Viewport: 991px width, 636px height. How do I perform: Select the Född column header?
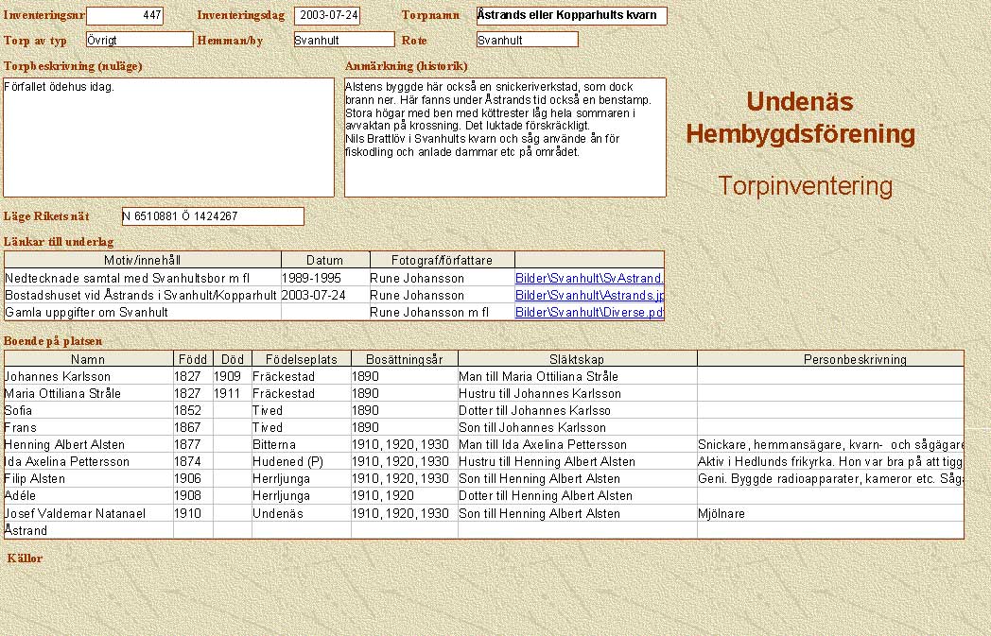tap(193, 359)
